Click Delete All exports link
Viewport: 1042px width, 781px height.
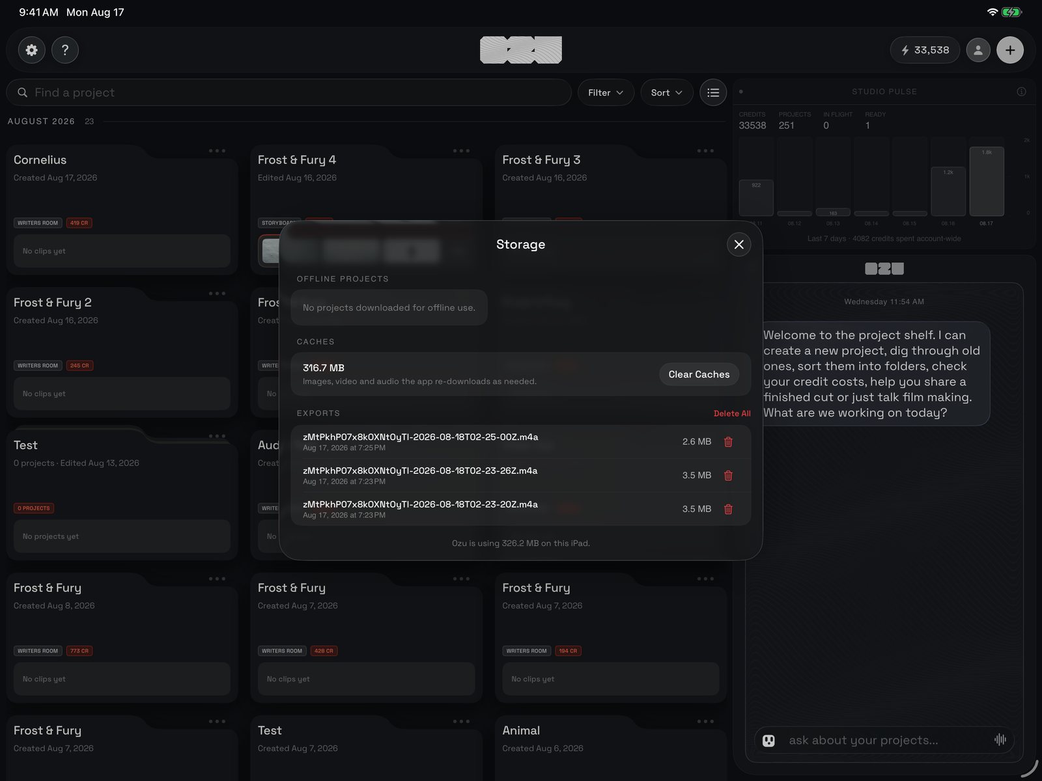(x=732, y=413)
